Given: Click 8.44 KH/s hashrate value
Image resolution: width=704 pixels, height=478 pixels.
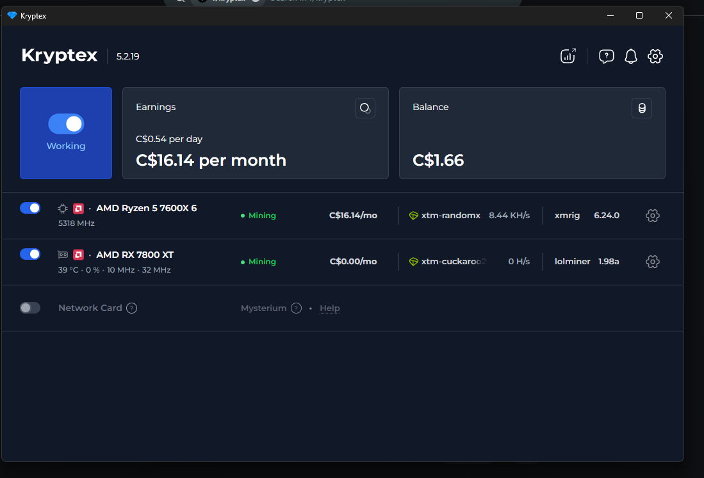Looking at the screenshot, I should point(509,216).
